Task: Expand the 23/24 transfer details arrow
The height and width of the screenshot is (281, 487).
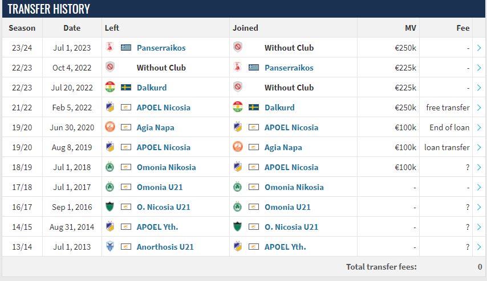Action: [x=479, y=48]
